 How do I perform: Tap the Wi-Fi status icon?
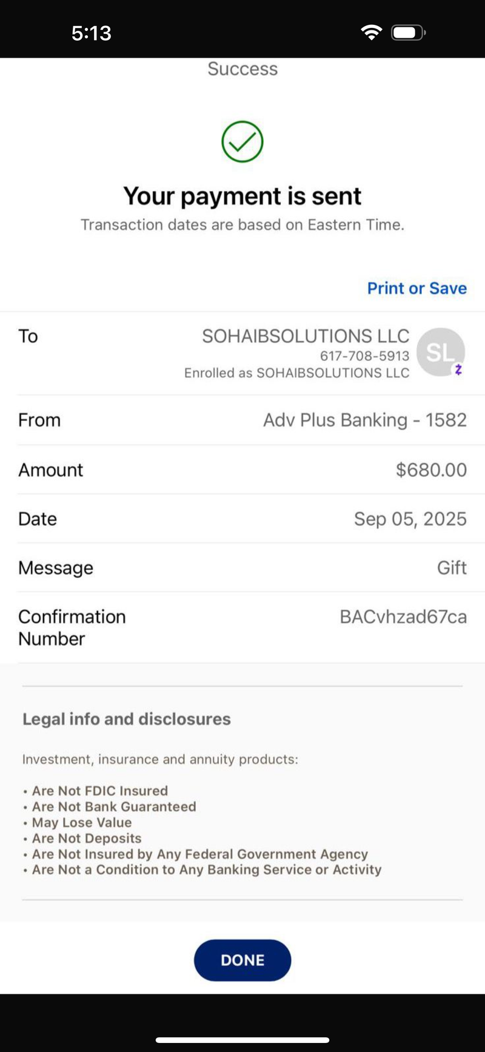pos(371,33)
